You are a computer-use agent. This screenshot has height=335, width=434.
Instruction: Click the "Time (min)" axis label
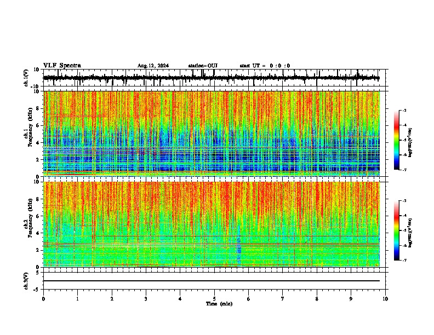(x=219, y=304)
